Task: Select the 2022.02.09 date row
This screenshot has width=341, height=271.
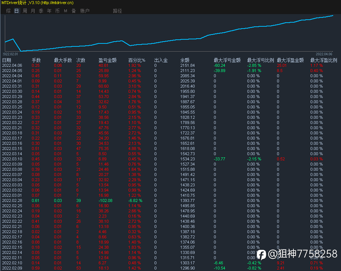Action: (x=12, y=268)
